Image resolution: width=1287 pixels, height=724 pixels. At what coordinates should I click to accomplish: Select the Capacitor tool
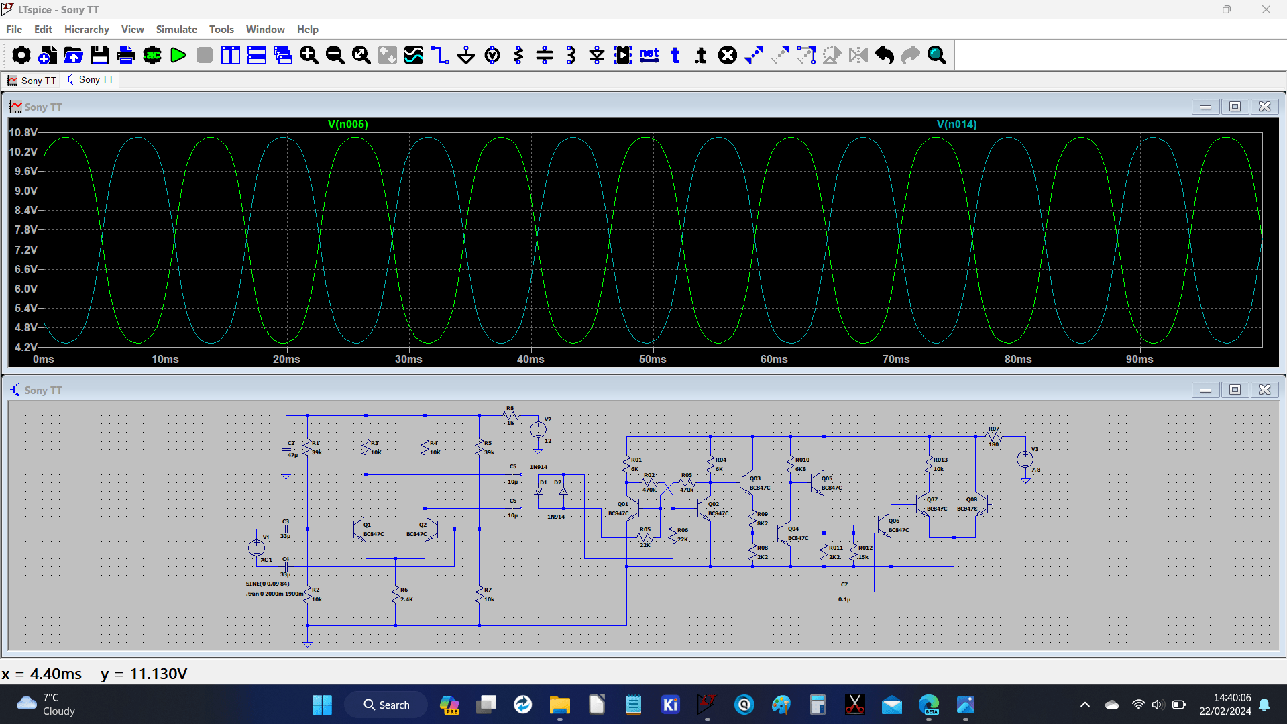click(x=545, y=55)
